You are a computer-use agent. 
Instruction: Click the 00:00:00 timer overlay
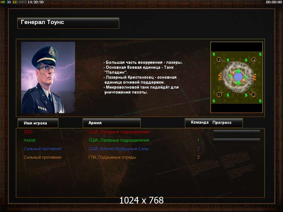(274, 2)
